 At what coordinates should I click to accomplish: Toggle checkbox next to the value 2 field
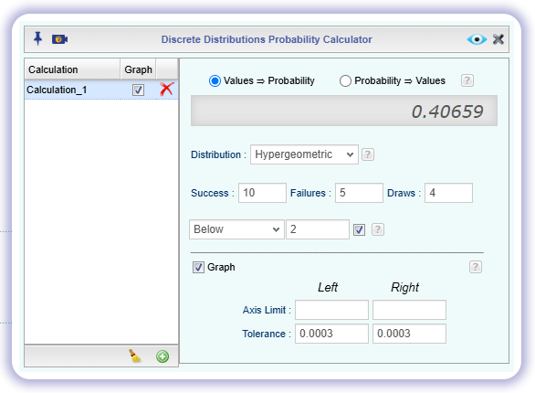point(359,229)
